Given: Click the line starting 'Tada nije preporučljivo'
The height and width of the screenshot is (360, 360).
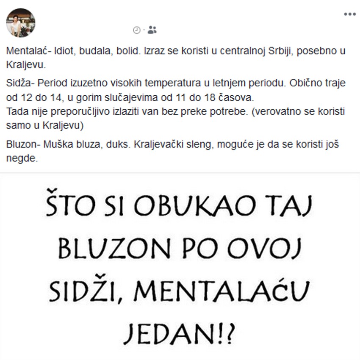Looking at the screenshot, I should point(175,111).
